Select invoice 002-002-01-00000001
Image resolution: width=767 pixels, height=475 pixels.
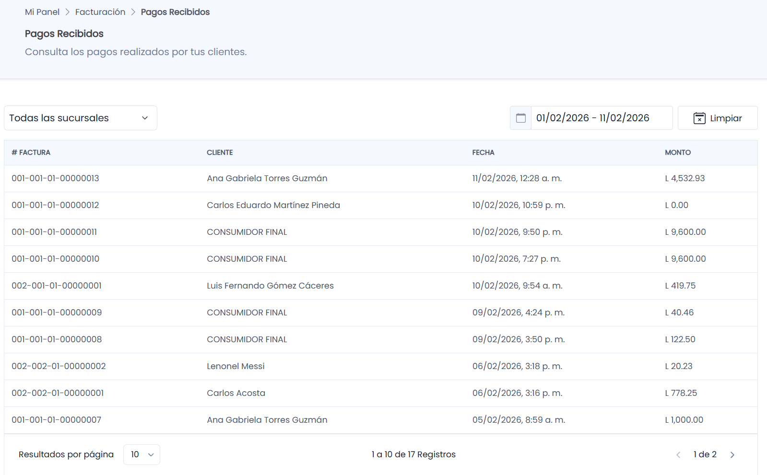(58, 393)
